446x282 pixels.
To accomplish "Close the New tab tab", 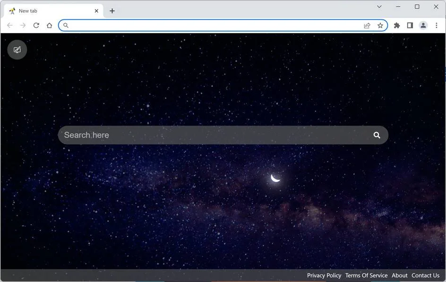I will (96, 11).
